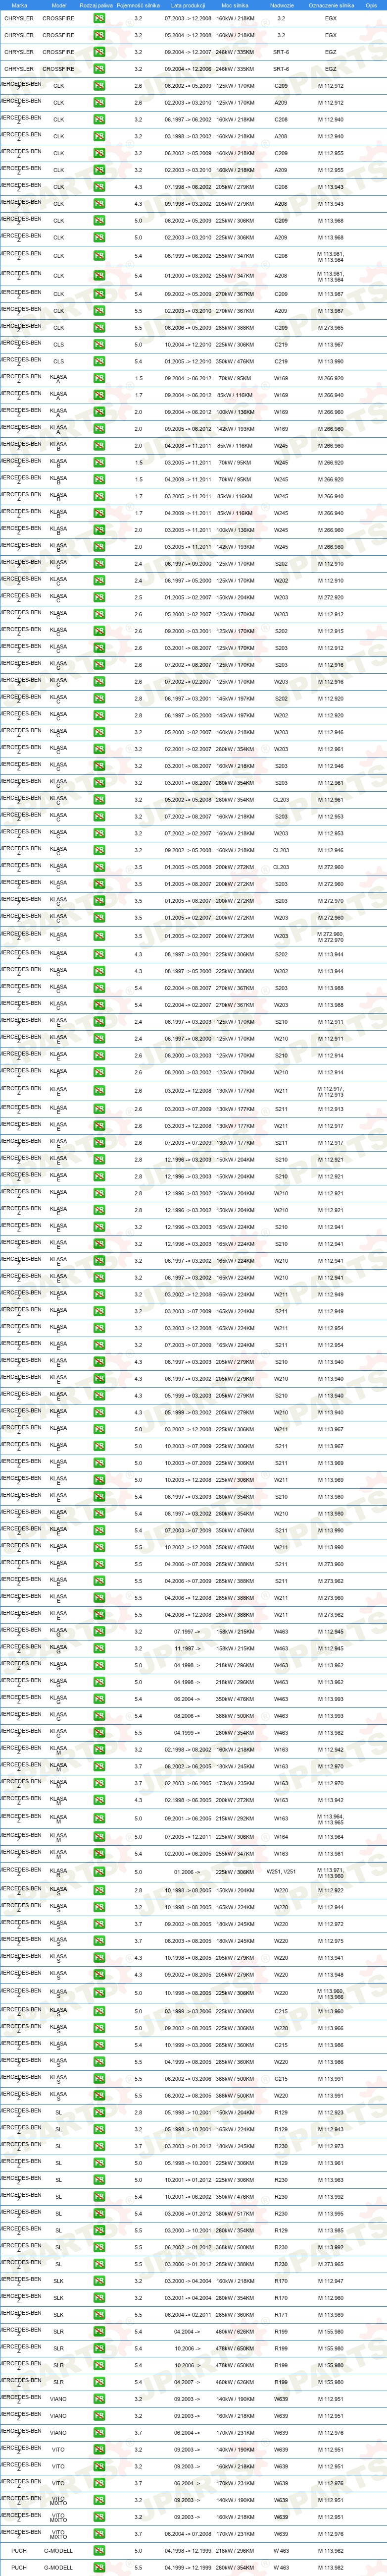Screen dimensions: 387x2576
Task: Click the "M 112.947" engine code cell
Action: (x=331, y=2281)
